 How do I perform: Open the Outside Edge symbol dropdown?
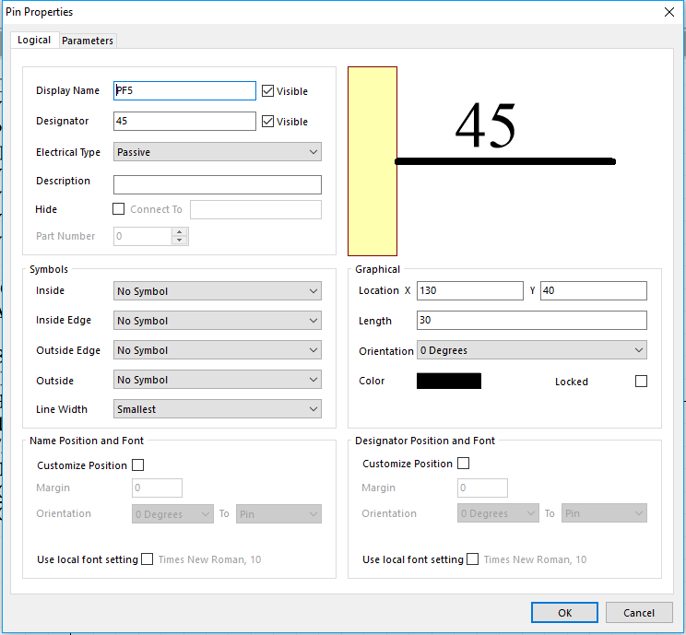tap(218, 350)
